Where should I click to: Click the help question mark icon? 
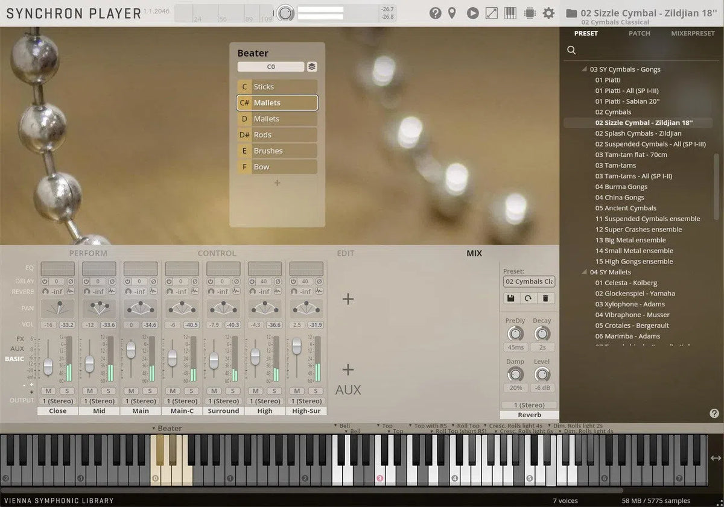pyautogui.click(x=436, y=12)
